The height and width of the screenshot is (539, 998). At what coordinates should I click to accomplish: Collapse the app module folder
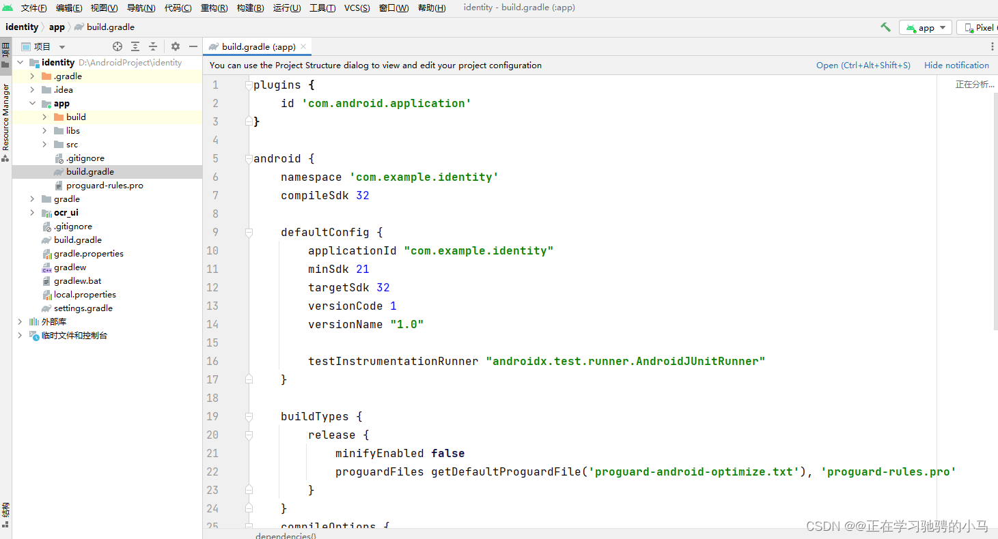pos(32,103)
